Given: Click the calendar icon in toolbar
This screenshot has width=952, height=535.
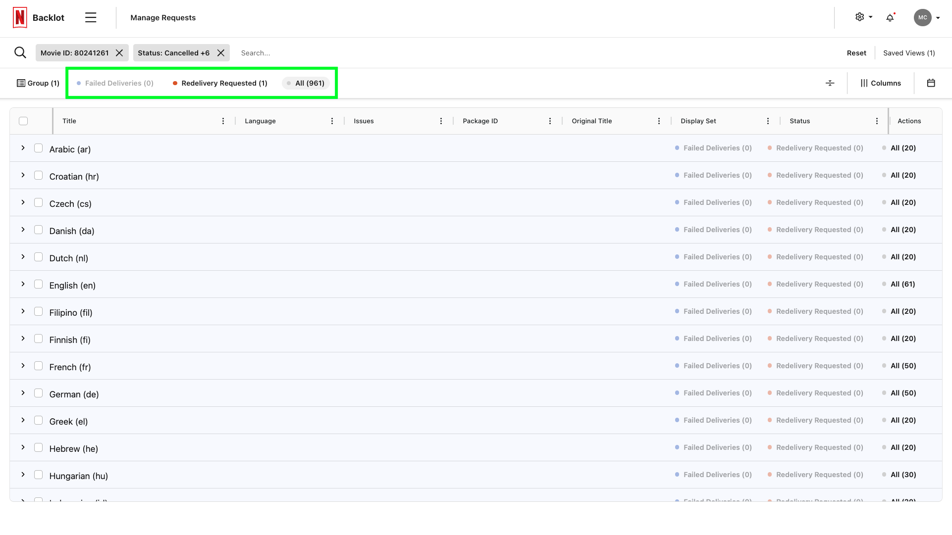Looking at the screenshot, I should [931, 83].
